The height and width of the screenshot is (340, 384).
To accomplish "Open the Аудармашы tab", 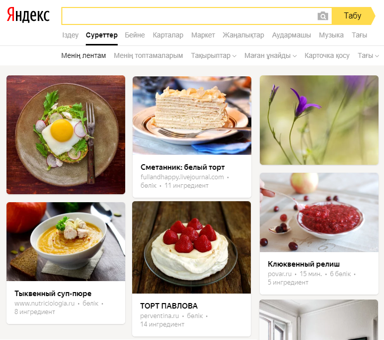I will 291,35.
